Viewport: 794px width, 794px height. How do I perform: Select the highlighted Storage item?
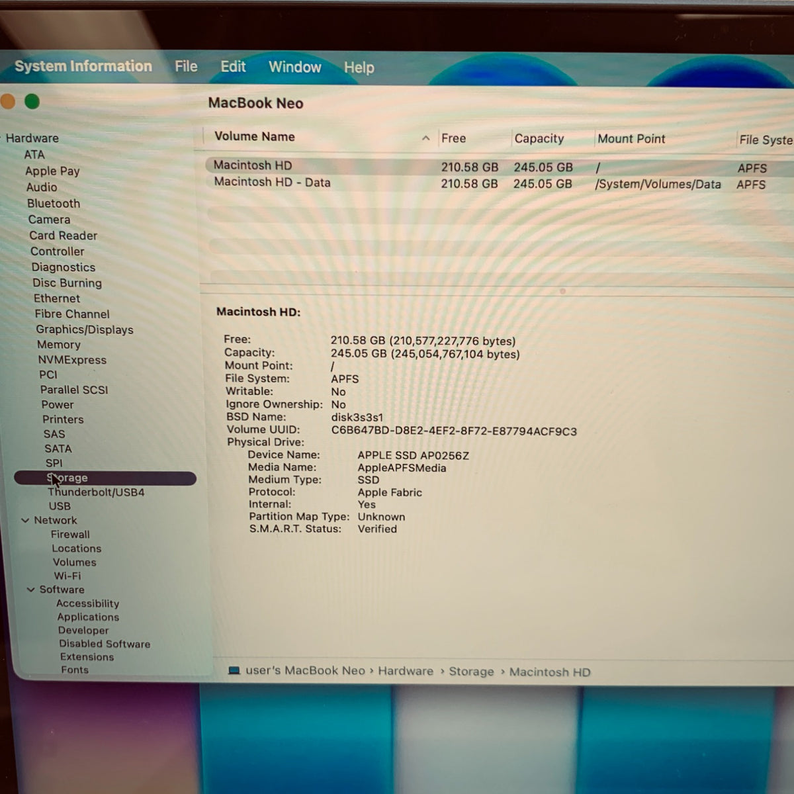tap(105, 478)
